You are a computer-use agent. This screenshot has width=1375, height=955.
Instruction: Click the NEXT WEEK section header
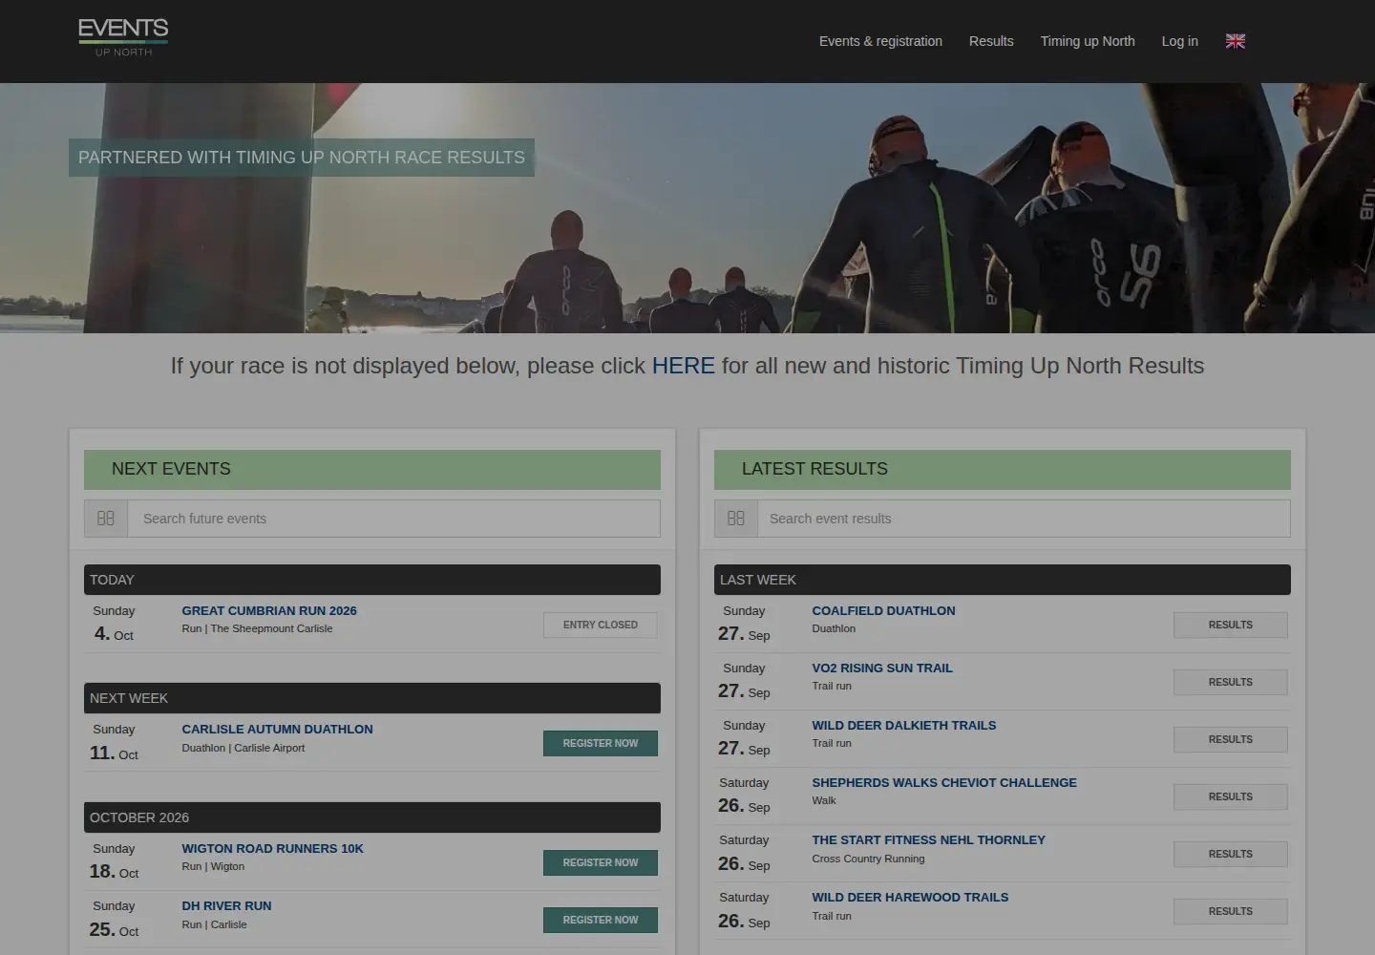tap(372, 698)
